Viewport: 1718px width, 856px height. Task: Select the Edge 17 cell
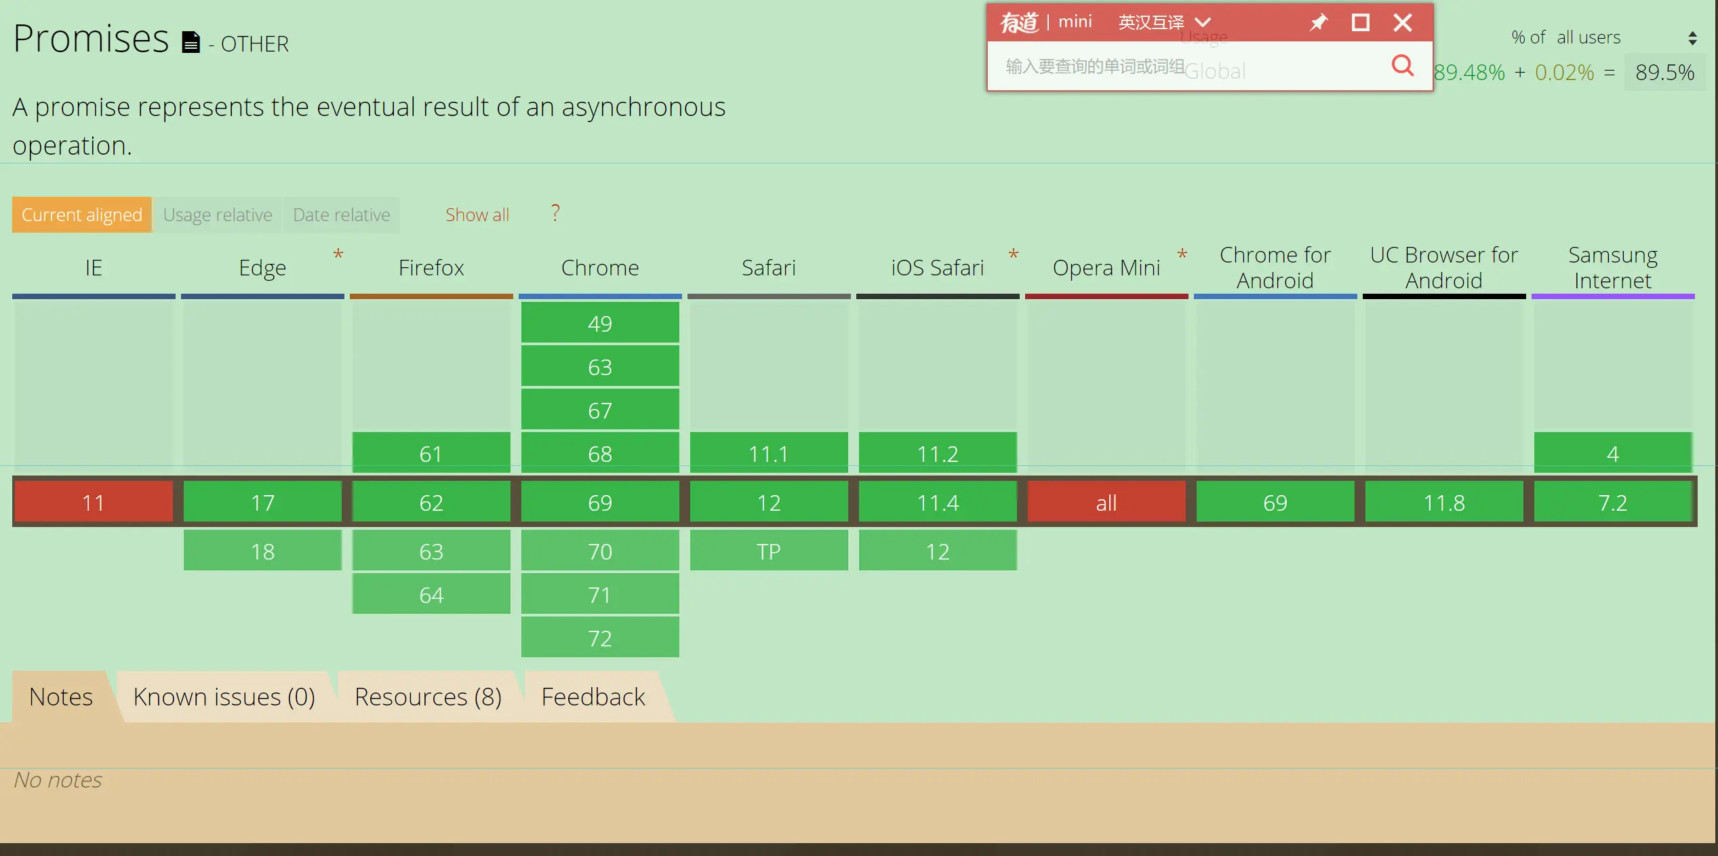pos(262,503)
